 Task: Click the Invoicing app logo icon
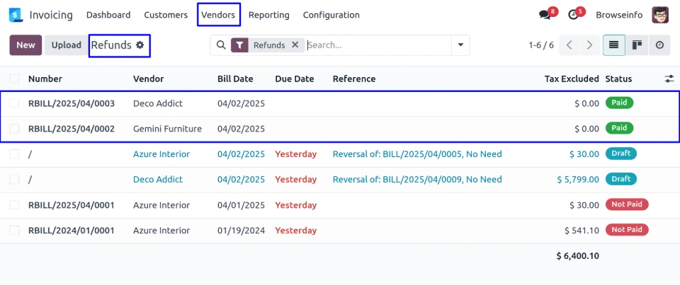point(16,15)
